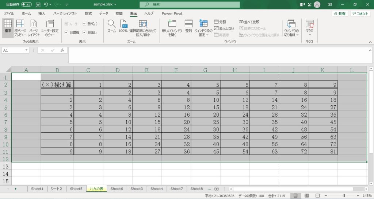Open the Data (データ) ribbon tab
The width and height of the screenshot is (374, 199).
pos(103,13)
